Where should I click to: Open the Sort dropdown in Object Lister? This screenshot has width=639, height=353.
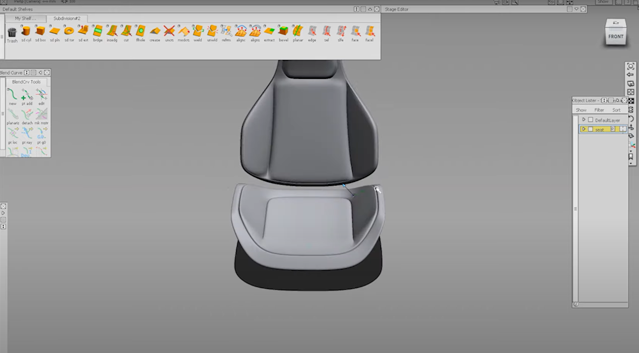coord(616,110)
